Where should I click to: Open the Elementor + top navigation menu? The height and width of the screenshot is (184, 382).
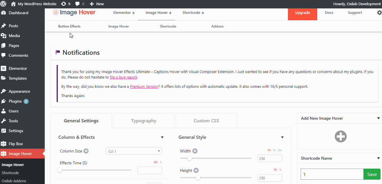[124, 13]
